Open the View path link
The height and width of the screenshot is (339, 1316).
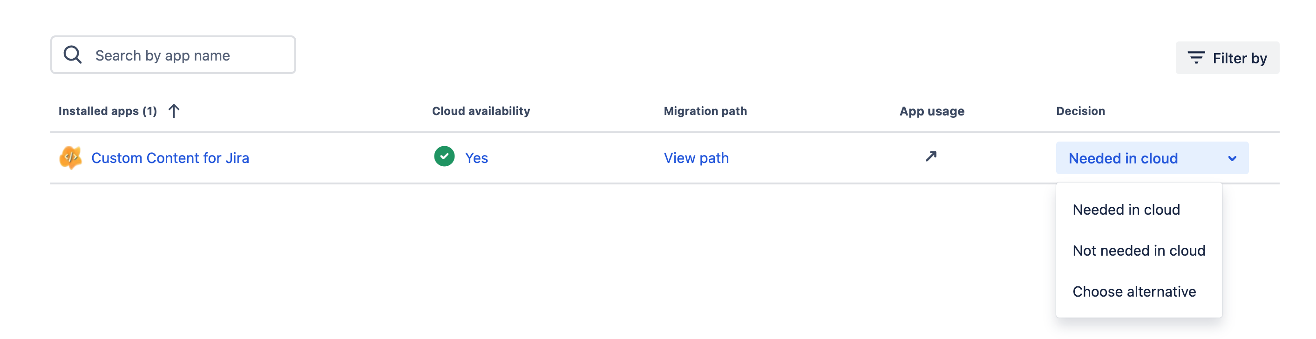(x=696, y=158)
